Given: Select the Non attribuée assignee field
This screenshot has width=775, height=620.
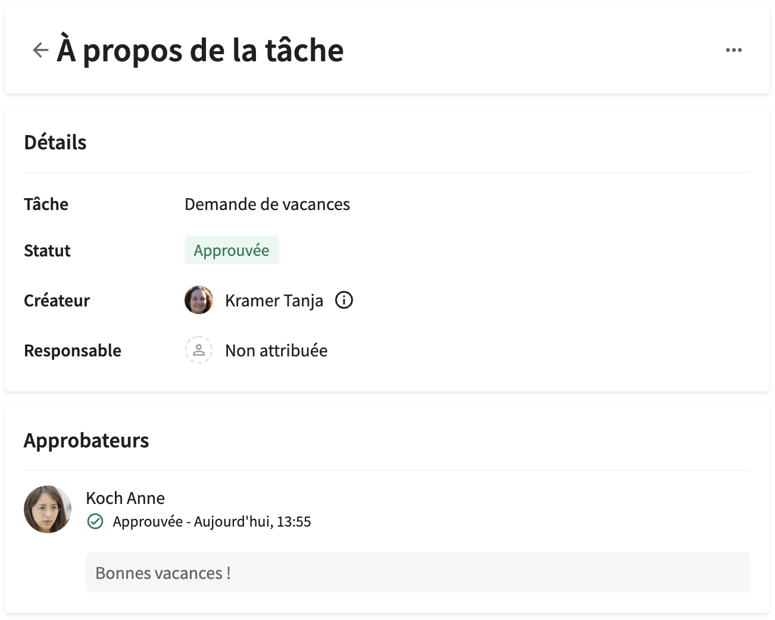Looking at the screenshot, I should click(276, 350).
